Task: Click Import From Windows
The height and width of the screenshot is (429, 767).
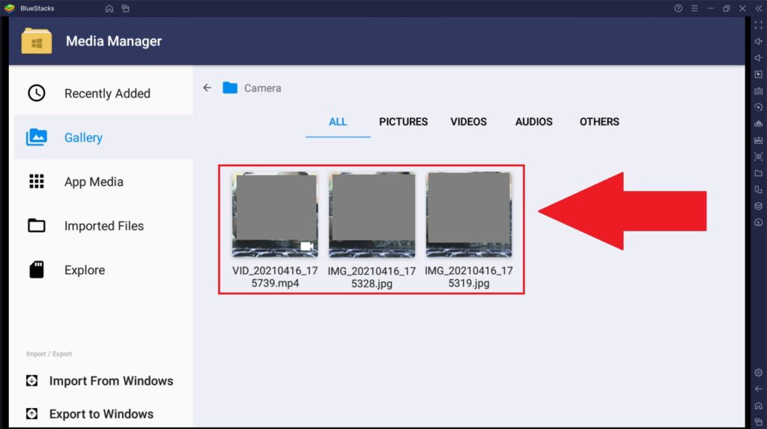Action: tap(111, 381)
